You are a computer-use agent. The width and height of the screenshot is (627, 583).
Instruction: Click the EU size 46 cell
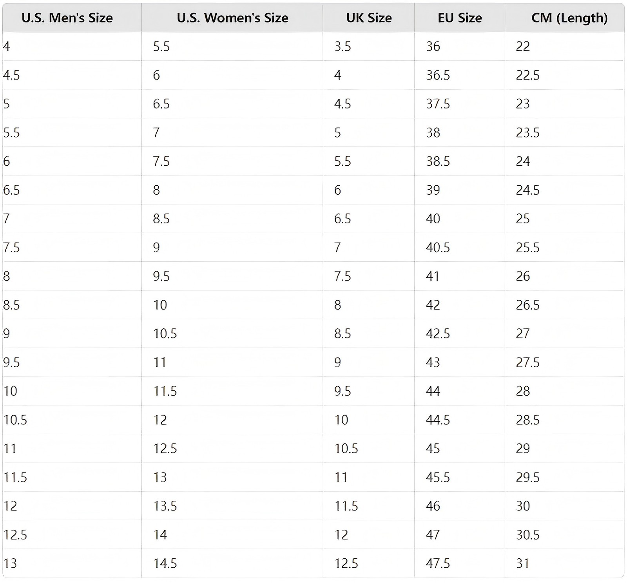(459, 506)
